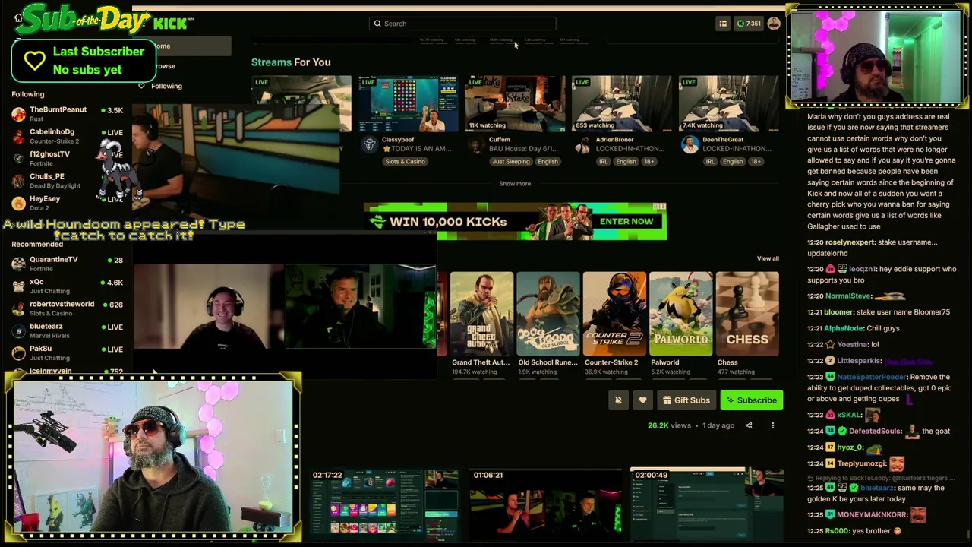Open the three-dot video options menu
Viewport: 972px width, 547px height.
pyautogui.click(x=773, y=425)
